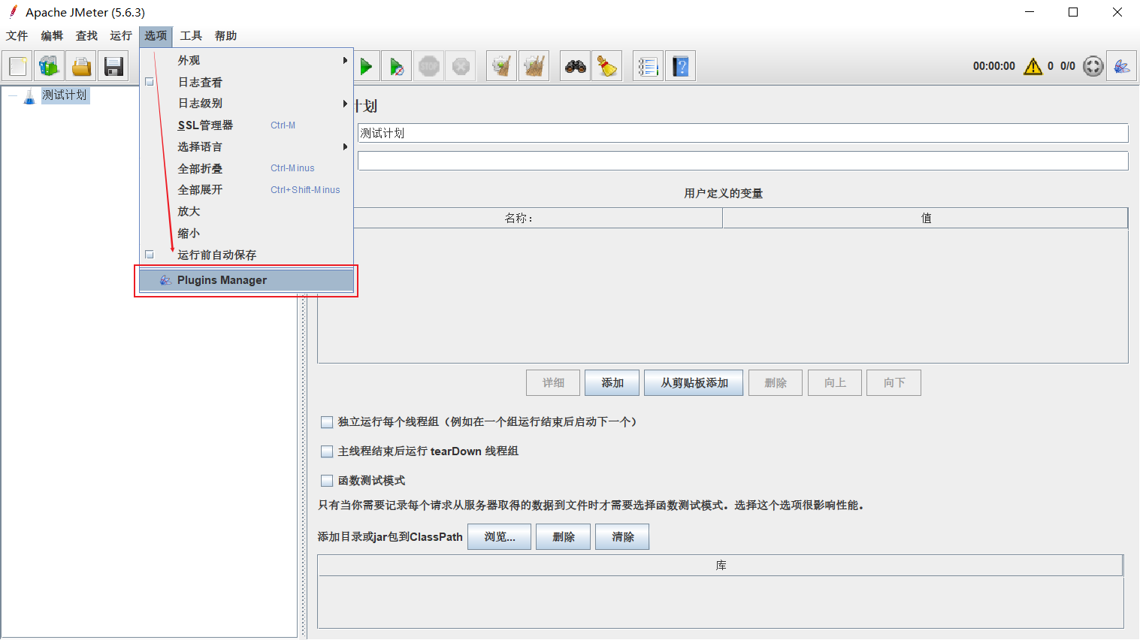
Task: Click the 从剪贴板添加 button
Action: 694,383
